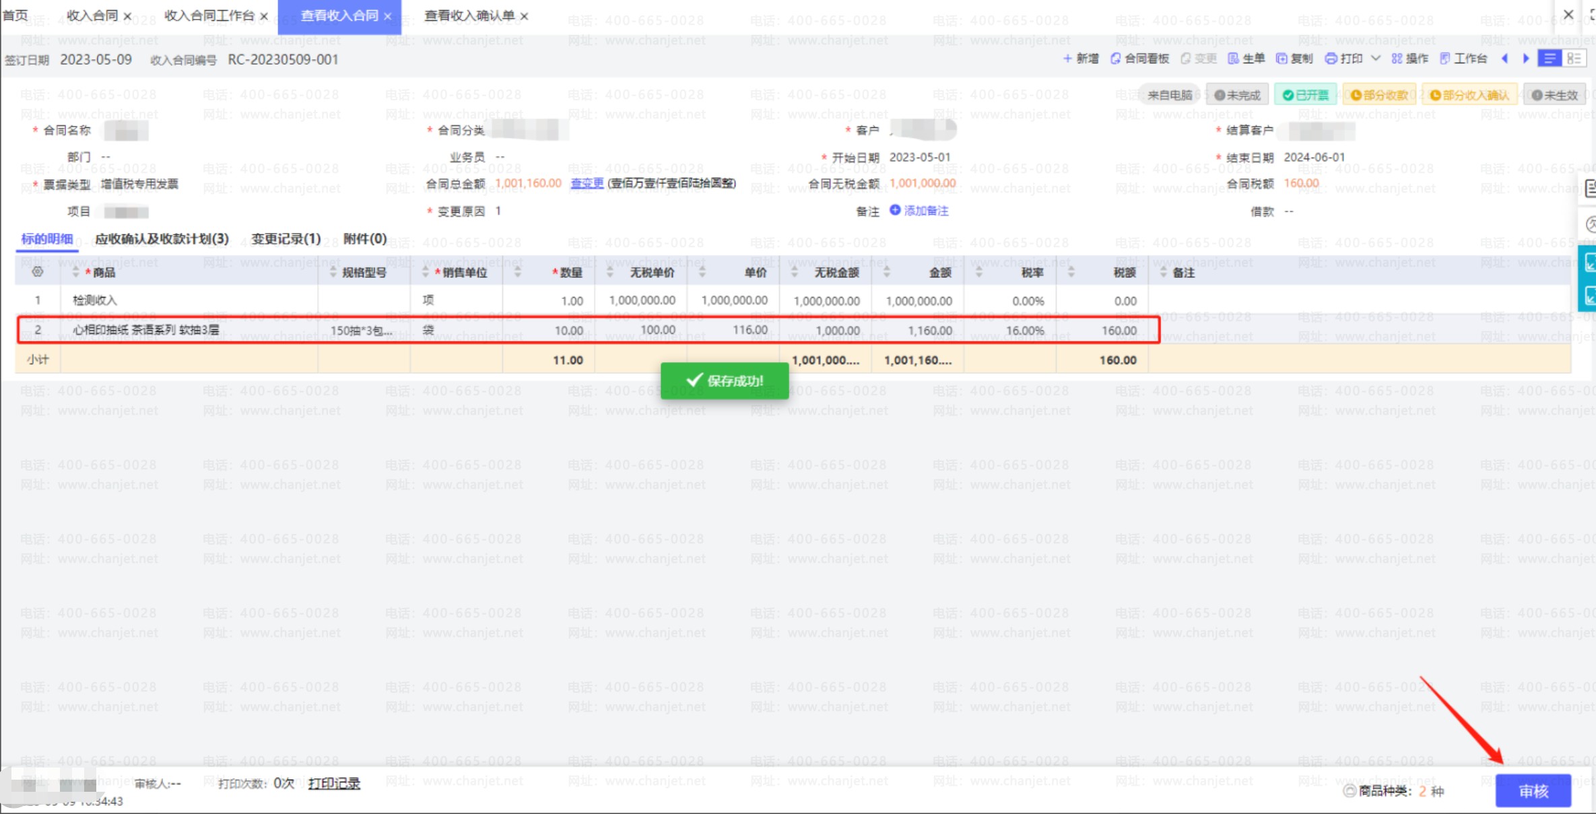Expand the 打印 dropdown arrow
The height and width of the screenshot is (814, 1596).
(1376, 59)
